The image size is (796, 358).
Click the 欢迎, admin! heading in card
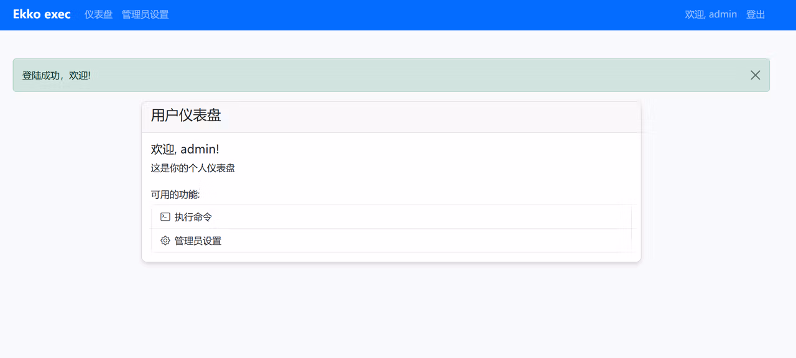tap(185, 149)
